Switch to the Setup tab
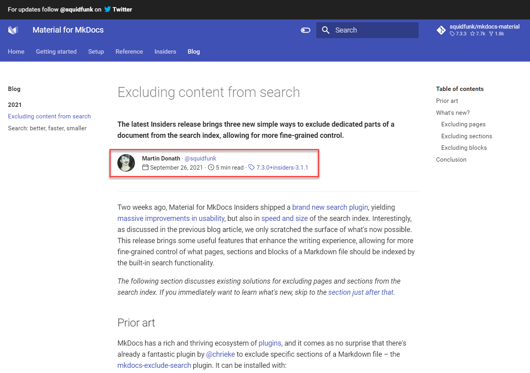This screenshot has height=373, width=530. (x=96, y=52)
